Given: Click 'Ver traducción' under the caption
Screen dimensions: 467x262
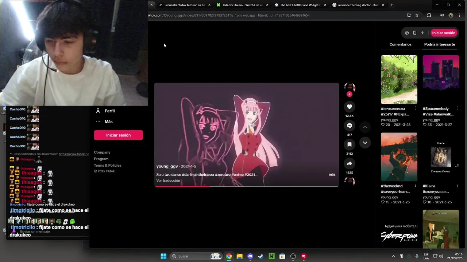Looking at the screenshot, I should click(x=168, y=180).
